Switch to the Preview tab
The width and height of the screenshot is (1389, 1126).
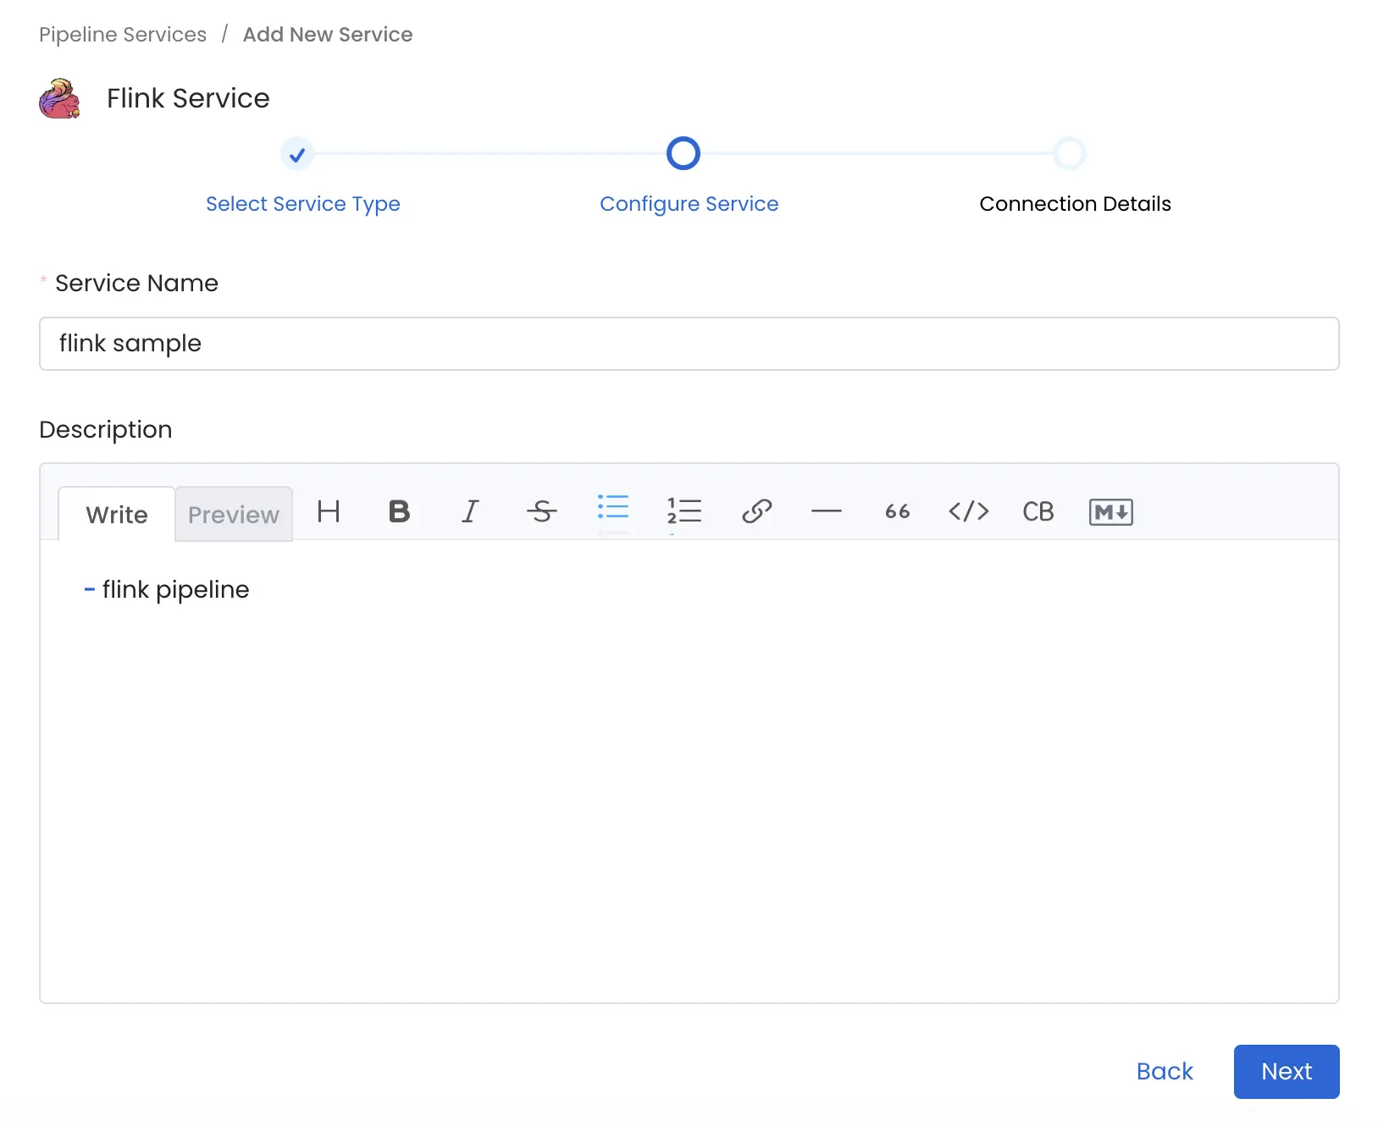(x=234, y=515)
